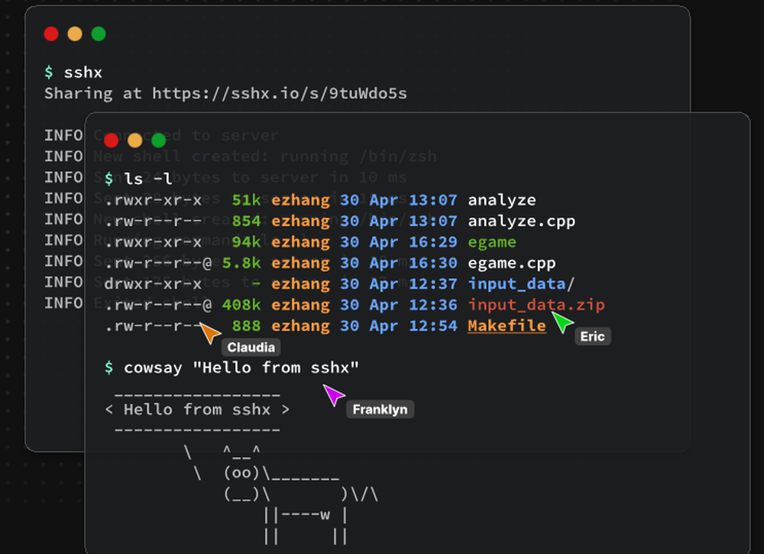Open the underlined Makefile entry
Screen dimensions: 764x554
point(506,326)
